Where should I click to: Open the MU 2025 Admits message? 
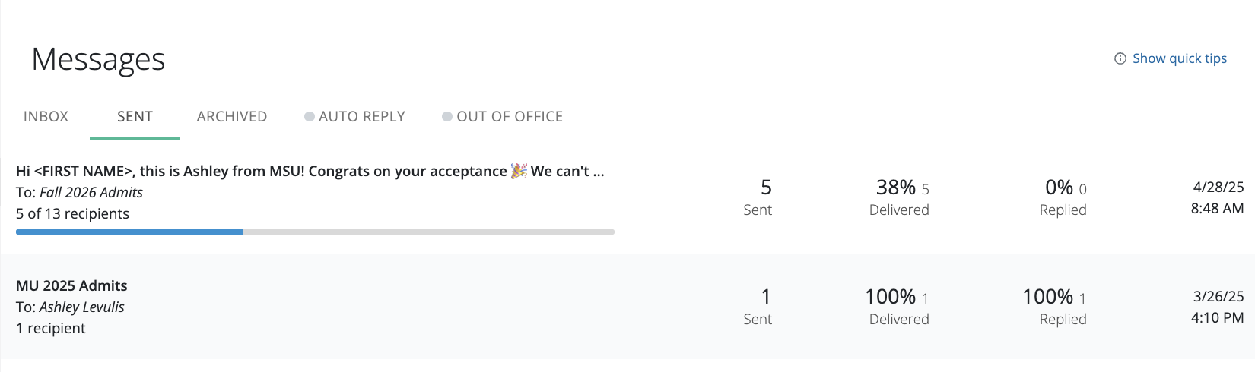point(71,286)
